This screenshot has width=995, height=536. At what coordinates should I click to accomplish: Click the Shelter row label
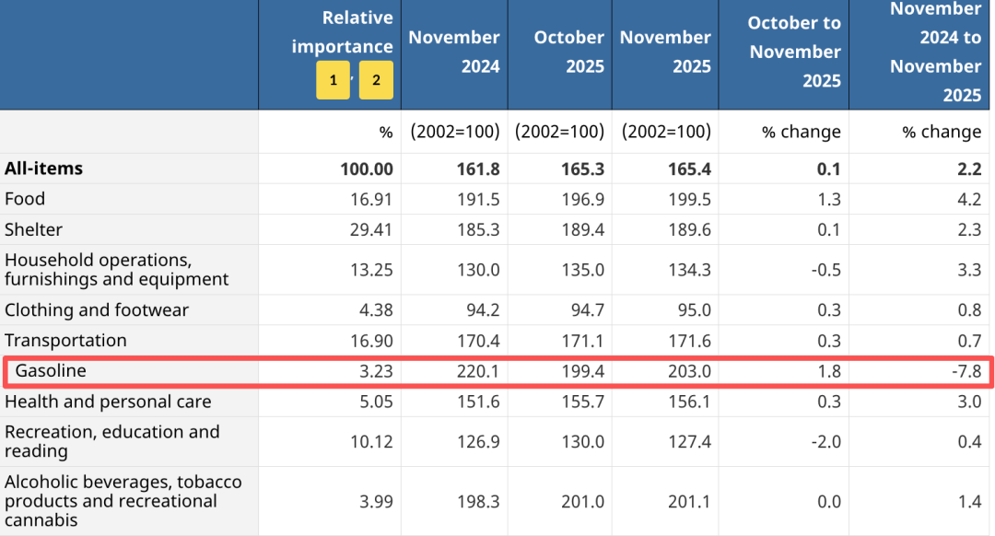[x=33, y=229]
